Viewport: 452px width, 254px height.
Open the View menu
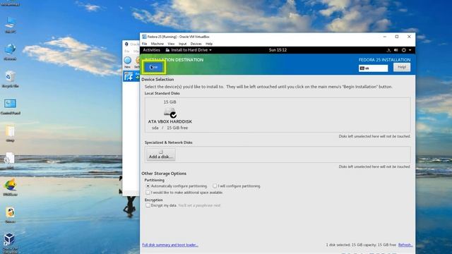171,44
